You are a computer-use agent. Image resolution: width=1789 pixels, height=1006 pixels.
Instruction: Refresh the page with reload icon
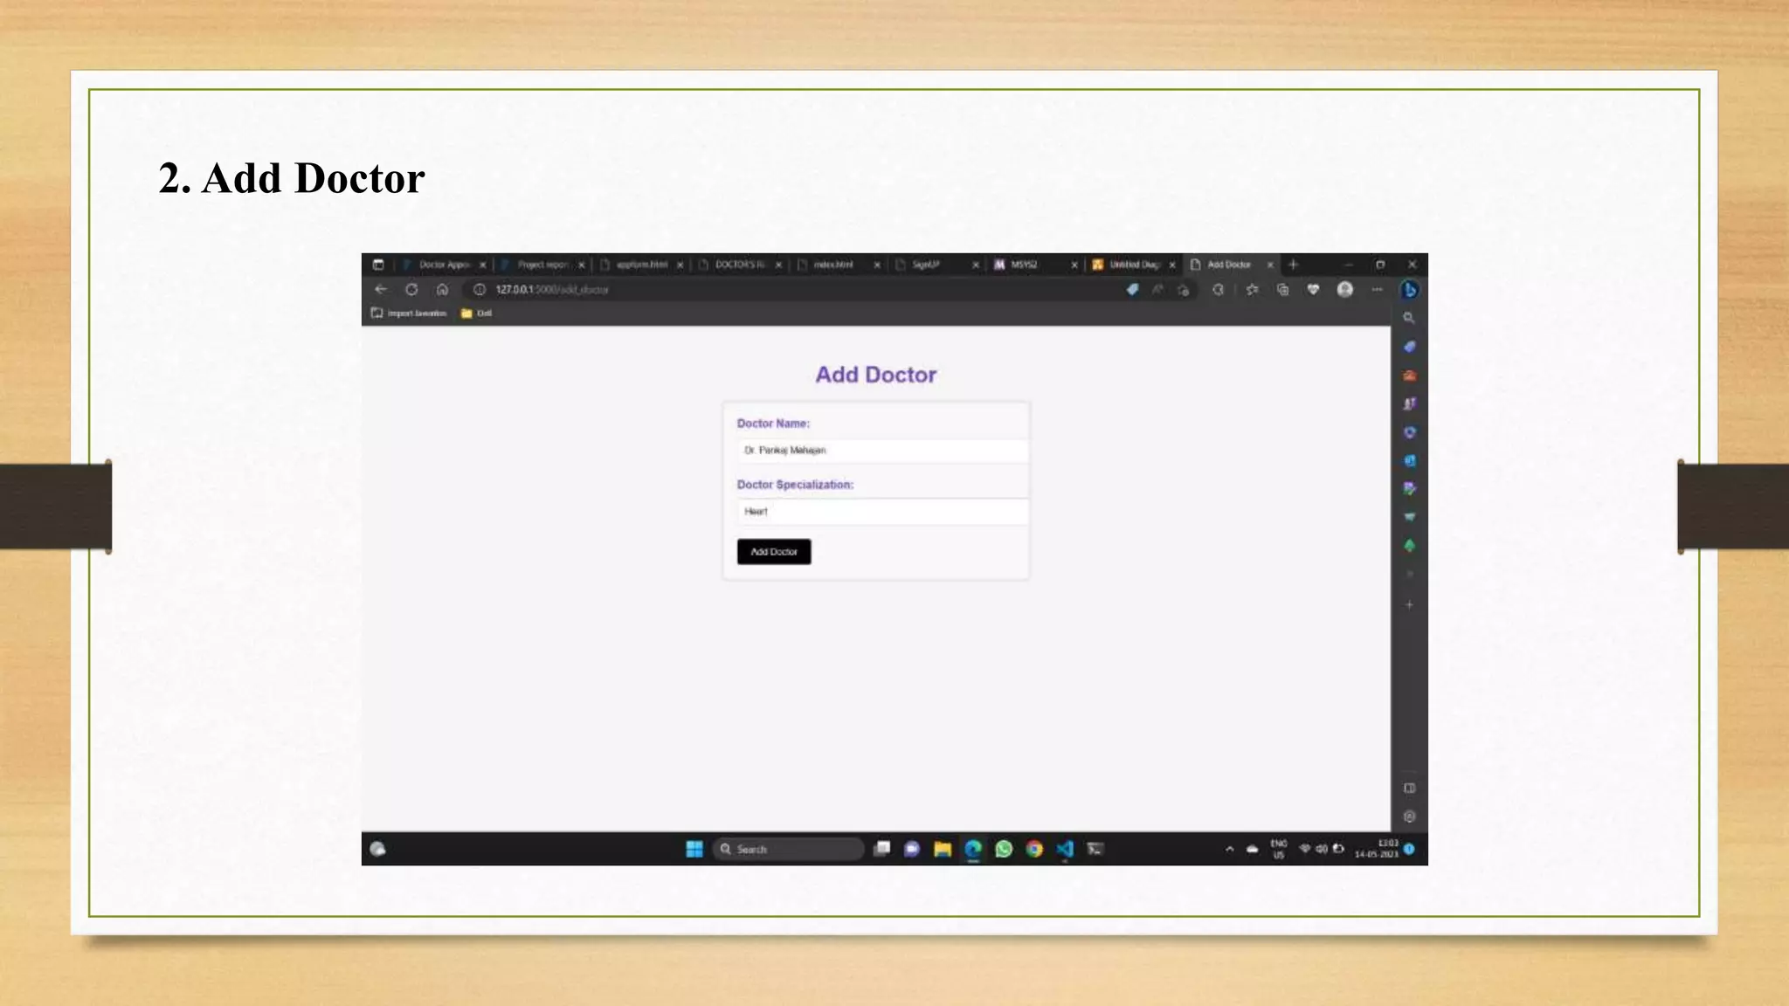(411, 290)
